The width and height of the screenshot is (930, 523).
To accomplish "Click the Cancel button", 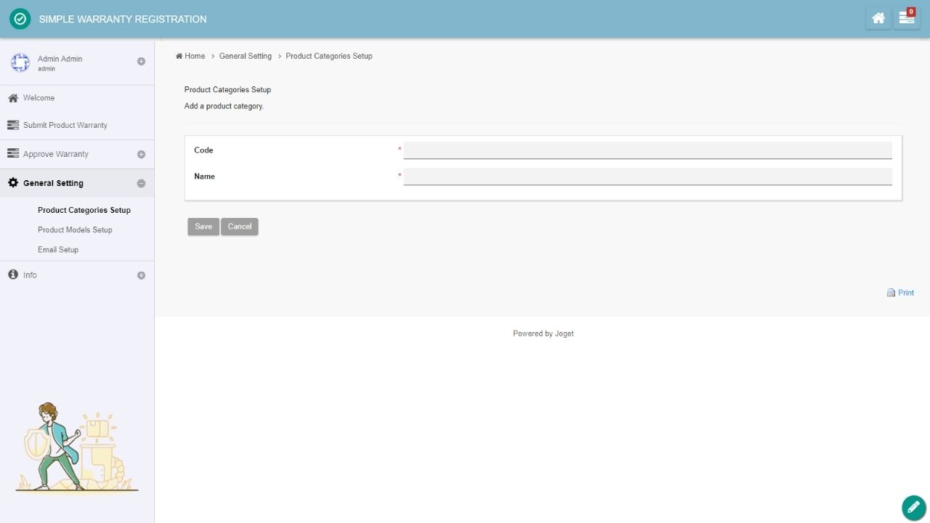I will point(240,227).
